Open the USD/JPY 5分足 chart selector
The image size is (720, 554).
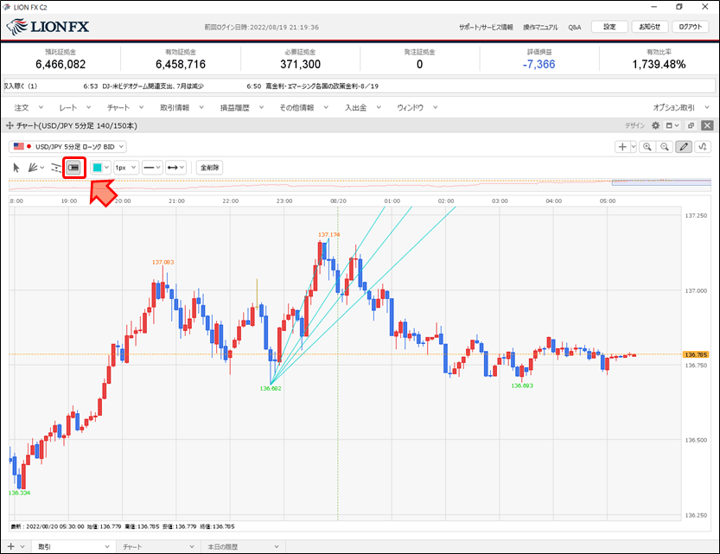(67, 146)
